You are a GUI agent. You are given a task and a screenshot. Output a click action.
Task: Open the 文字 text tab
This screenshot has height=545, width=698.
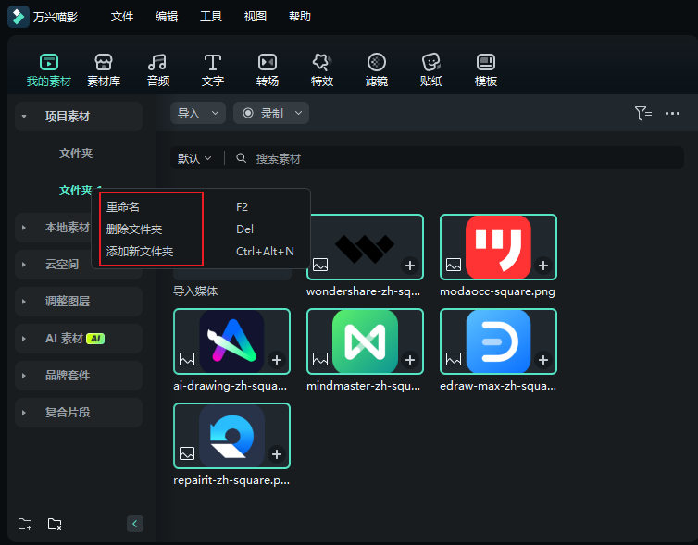(x=213, y=69)
